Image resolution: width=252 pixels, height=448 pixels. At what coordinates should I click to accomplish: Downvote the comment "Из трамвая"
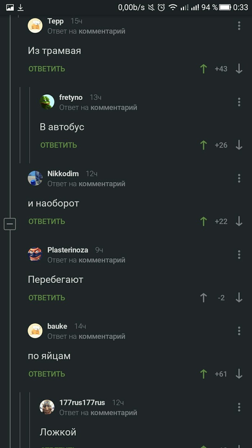coord(239,69)
